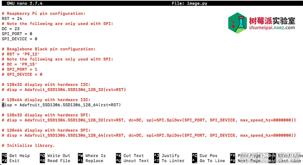This screenshot has width=303, height=165.
Task: Click the ^\ Replace shortcut
Action: 91,161
